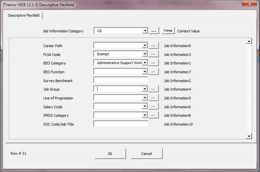
Task: Click ellipsis button in Line of Progression row
Action: [x=153, y=98]
